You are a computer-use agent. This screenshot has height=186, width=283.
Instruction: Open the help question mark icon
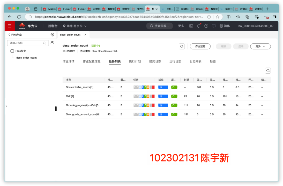coord(206,26)
